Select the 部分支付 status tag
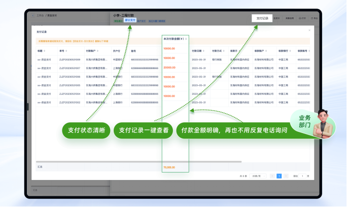 [x=130, y=21]
